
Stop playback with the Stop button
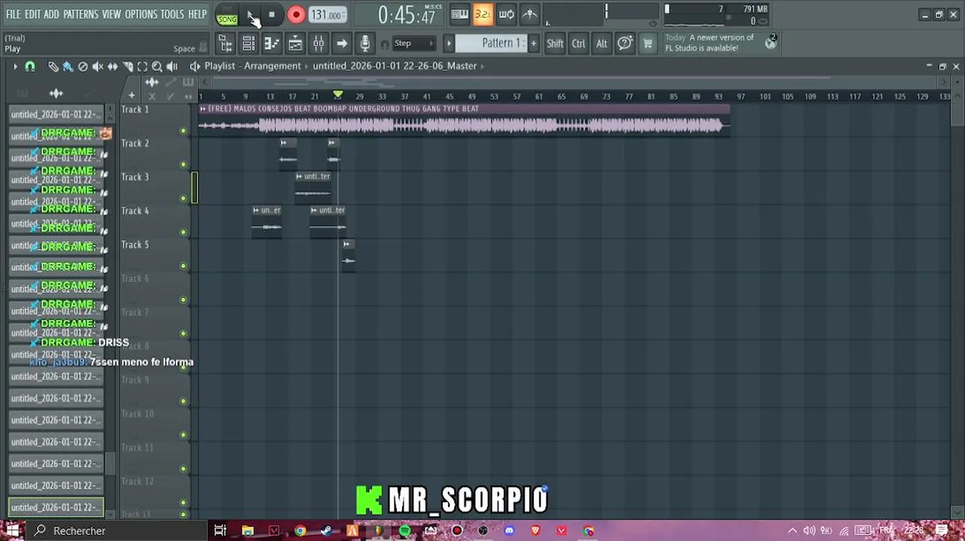click(271, 14)
